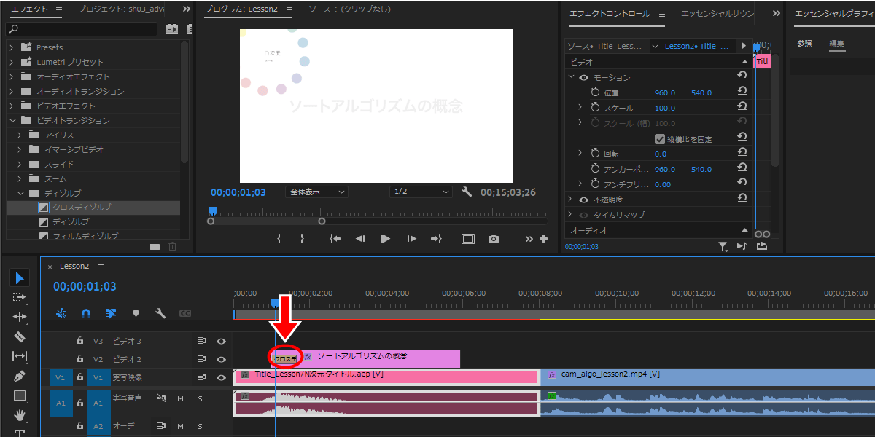
Task: Switch to ソース：(クリップなし) tab
Action: (349, 9)
